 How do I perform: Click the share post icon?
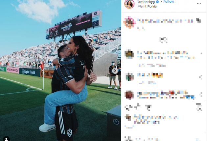pos(148,108)
